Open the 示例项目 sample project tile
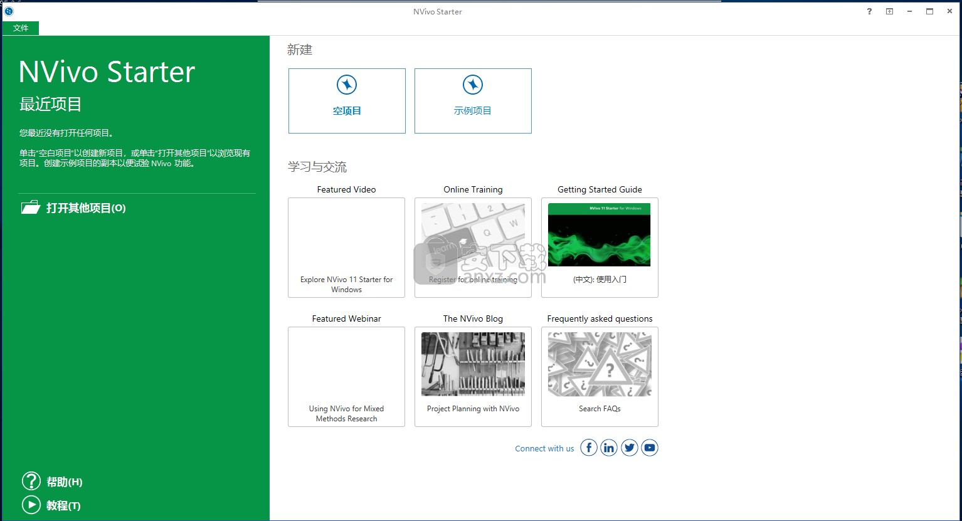 [x=473, y=101]
